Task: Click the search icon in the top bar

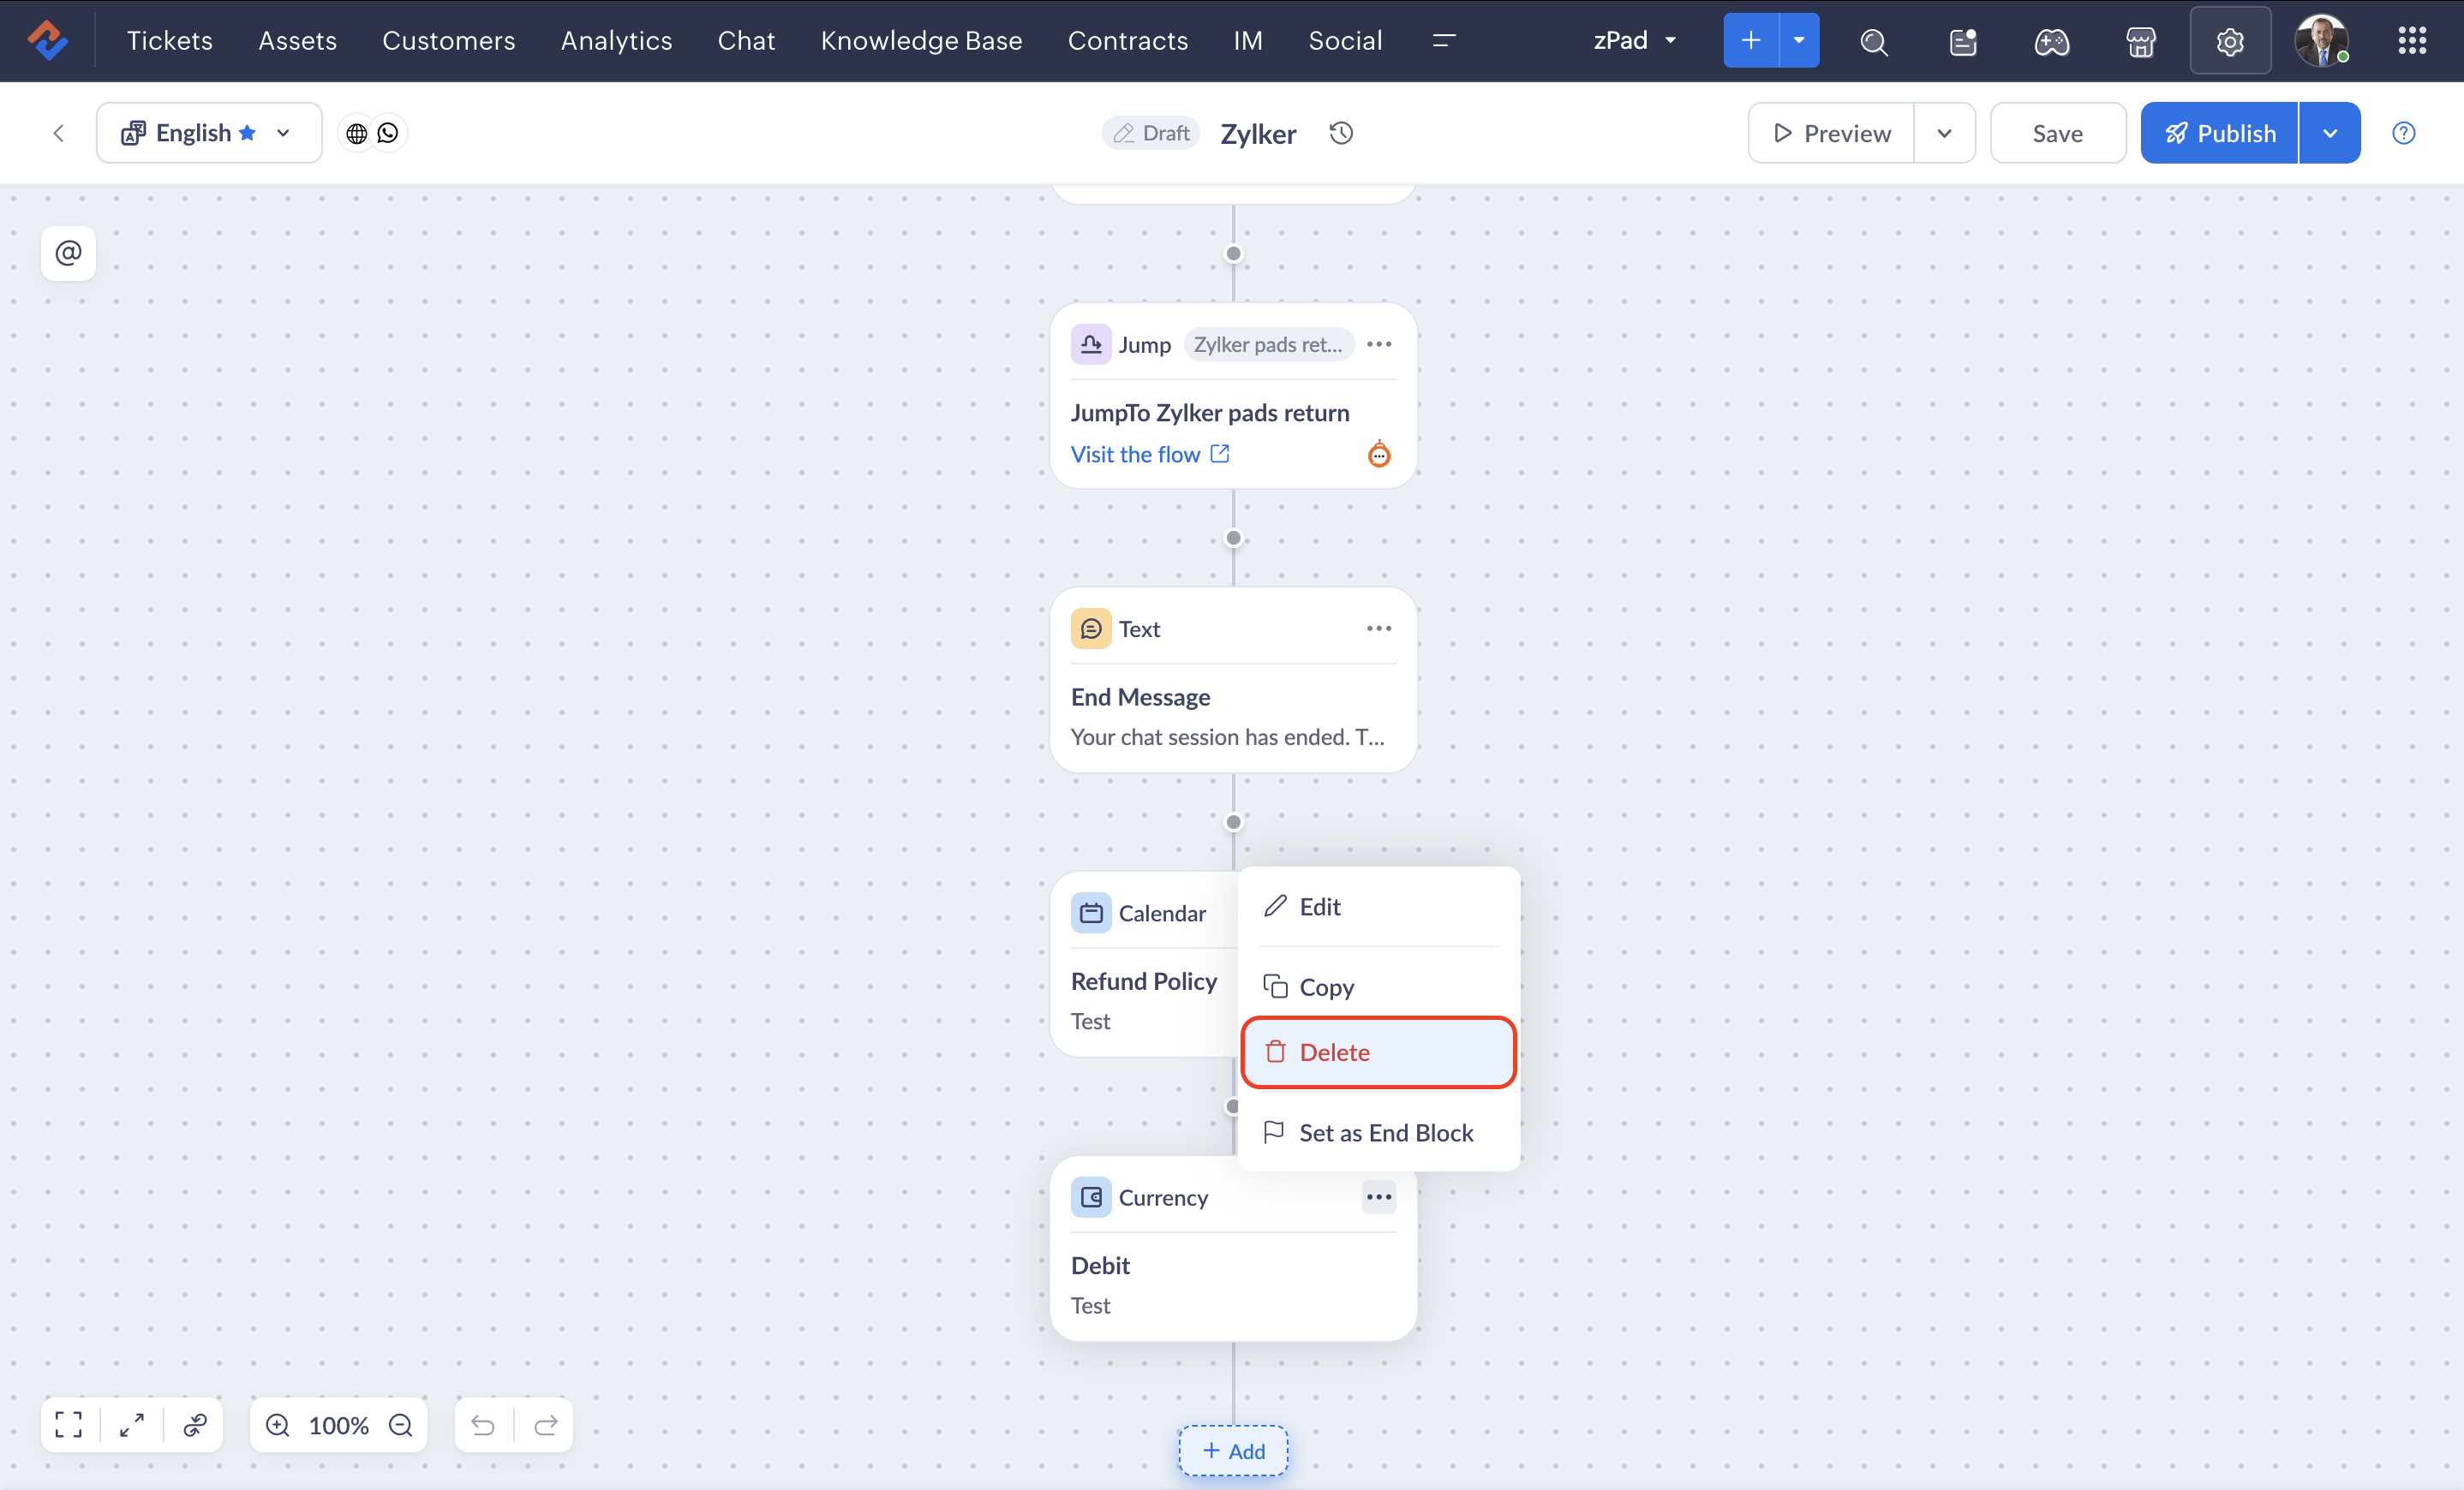Action: (1873, 41)
